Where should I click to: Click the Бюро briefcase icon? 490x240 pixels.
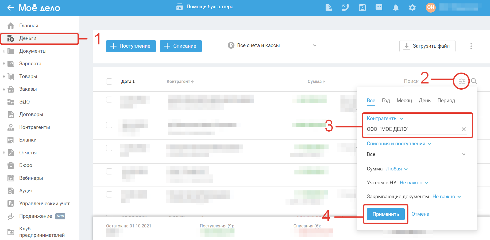pyautogui.click(x=11, y=165)
